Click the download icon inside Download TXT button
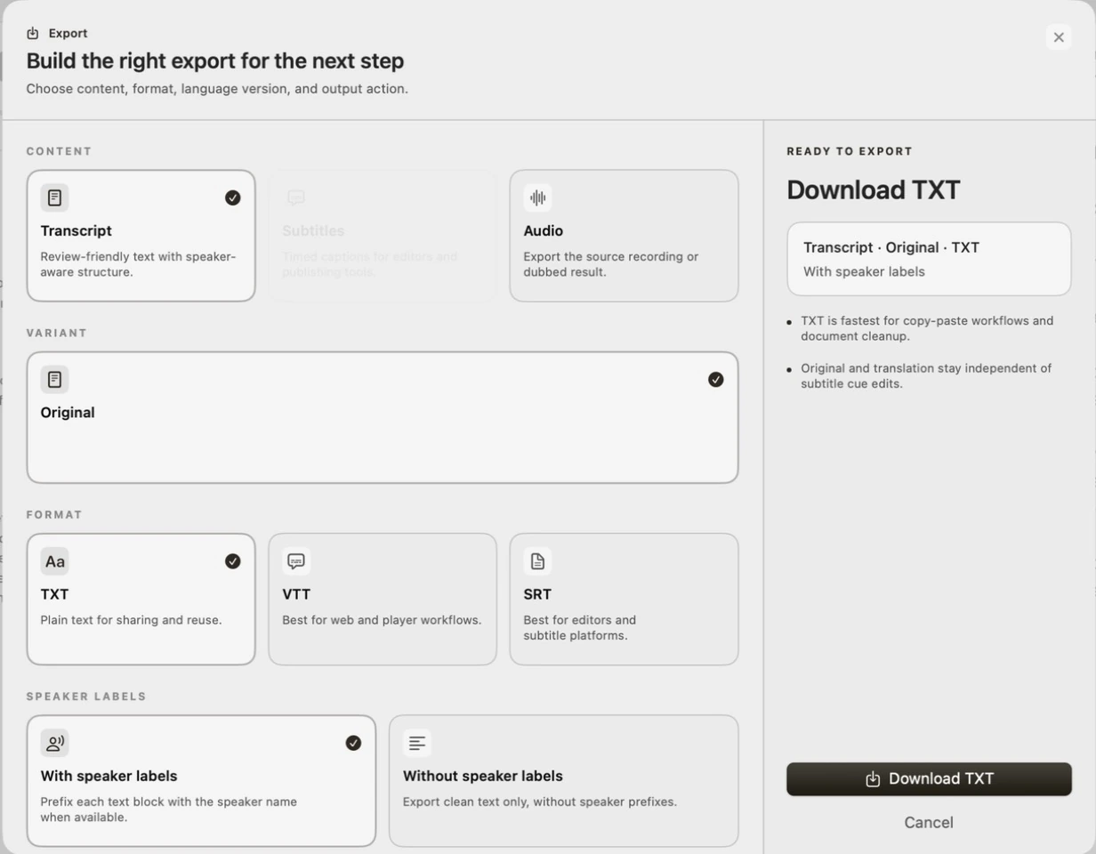The width and height of the screenshot is (1096, 854). point(873,779)
